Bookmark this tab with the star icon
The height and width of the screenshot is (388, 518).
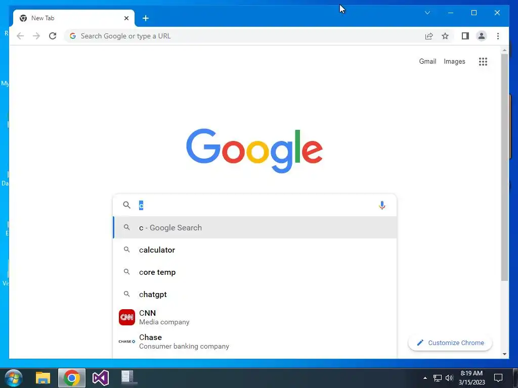tap(445, 36)
